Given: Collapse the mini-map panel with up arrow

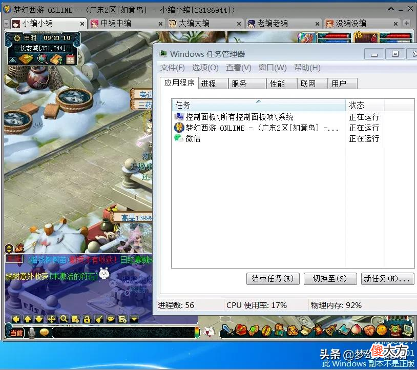Looking at the screenshot, I should 12,60.
